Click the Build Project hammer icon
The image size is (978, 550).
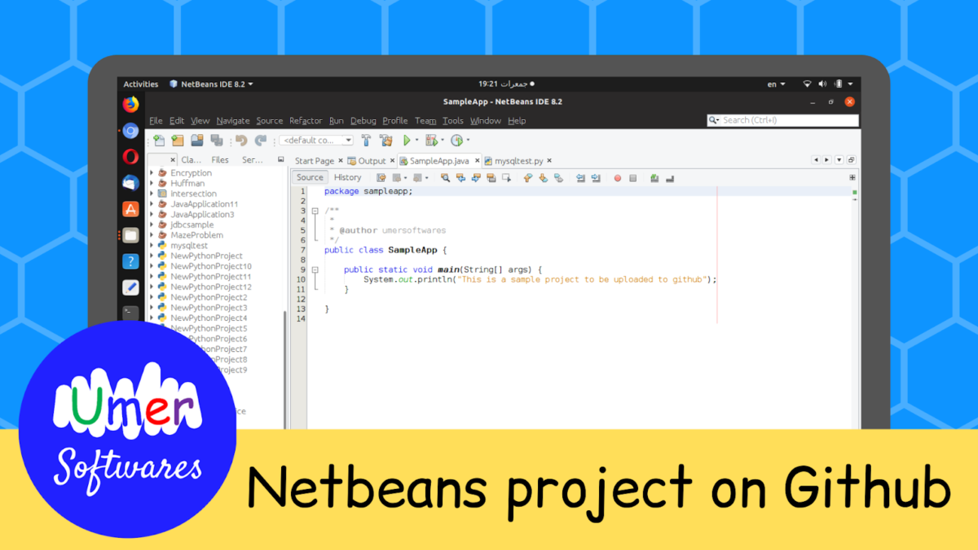367,141
